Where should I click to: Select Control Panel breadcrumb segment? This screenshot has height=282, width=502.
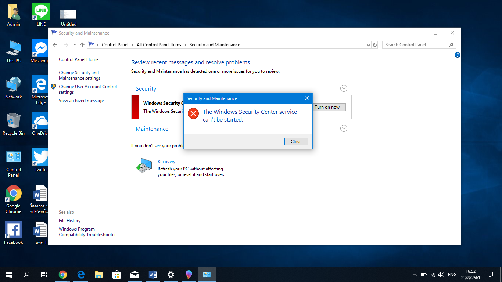115,45
